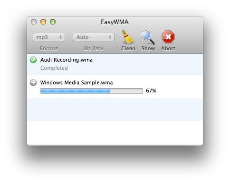Click the Clean broom icon
Screen dimensions: 230x183
pos(128,37)
